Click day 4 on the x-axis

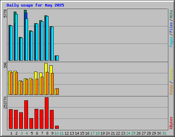coord(27,133)
